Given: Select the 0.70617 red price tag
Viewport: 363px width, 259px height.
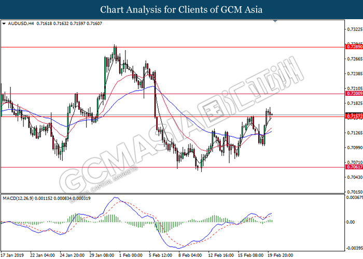Looking at the screenshot, I should pos(354,167).
